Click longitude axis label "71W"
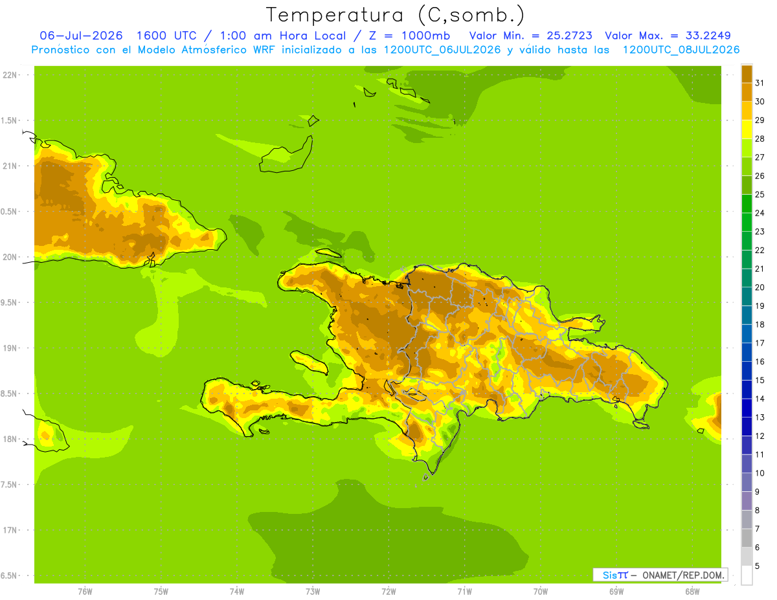Viewport: 777px width, 600px height. (x=464, y=592)
